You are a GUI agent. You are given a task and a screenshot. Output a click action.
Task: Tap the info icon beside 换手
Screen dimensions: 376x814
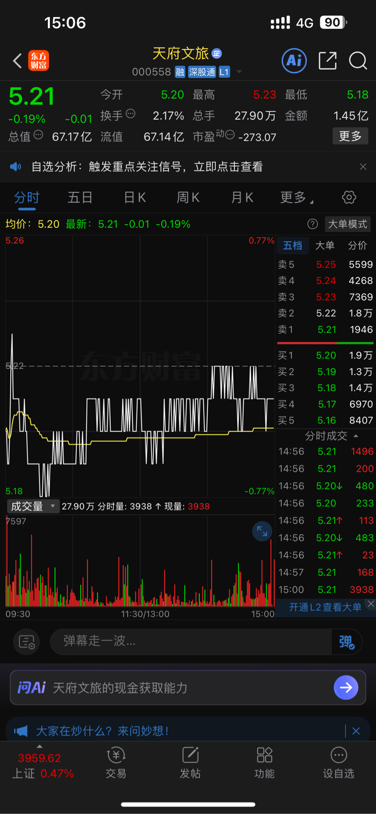tap(131, 114)
